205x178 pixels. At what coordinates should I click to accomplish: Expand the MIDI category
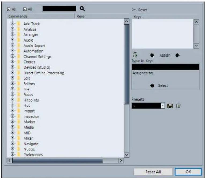[12, 132]
